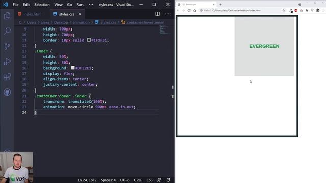The width and height of the screenshot is (326, 183).
Task: Click the VS Code logo icon
Action: click(5, 5)
